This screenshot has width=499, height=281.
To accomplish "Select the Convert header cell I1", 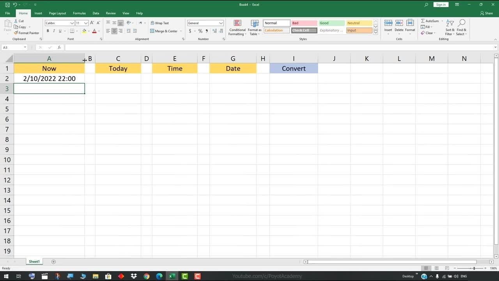I will pos(294,68).
